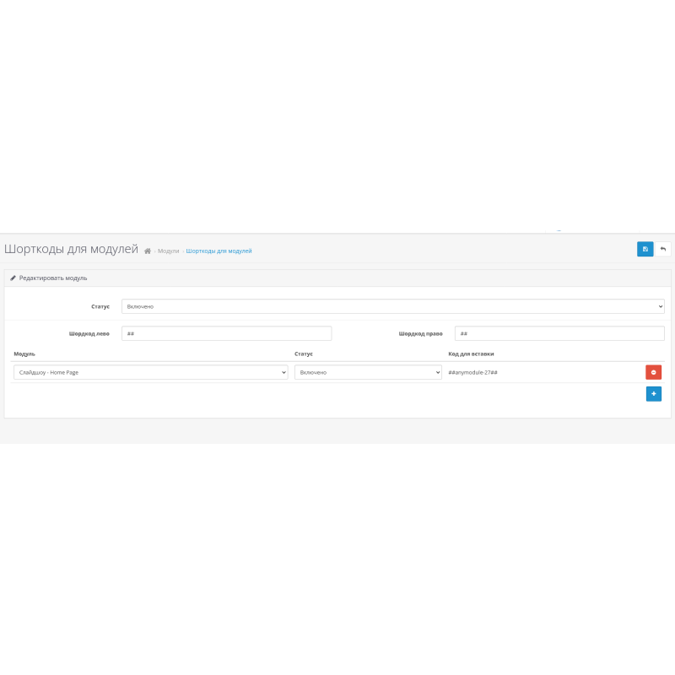This screenshot has height=675, width=675.
Task: Open the main Статус dropdown
Action: (x=392, y=306)
